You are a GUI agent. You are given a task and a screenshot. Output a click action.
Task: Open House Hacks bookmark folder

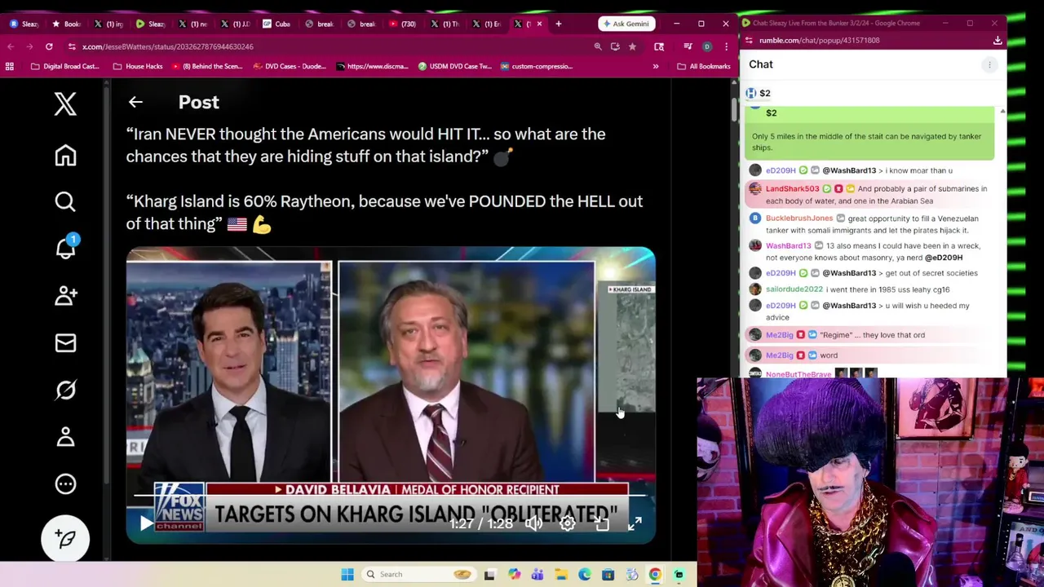138,66
